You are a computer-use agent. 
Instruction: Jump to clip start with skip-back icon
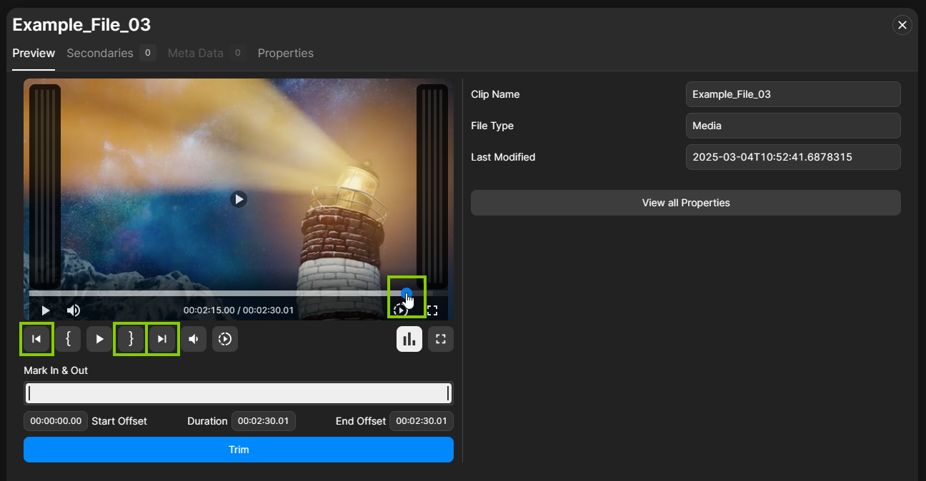[36, 339]
